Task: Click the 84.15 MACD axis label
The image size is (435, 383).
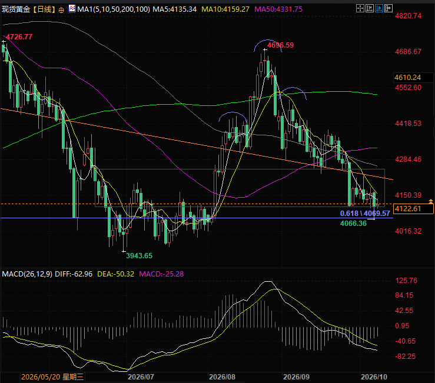Action: click(x=404, y=295)
